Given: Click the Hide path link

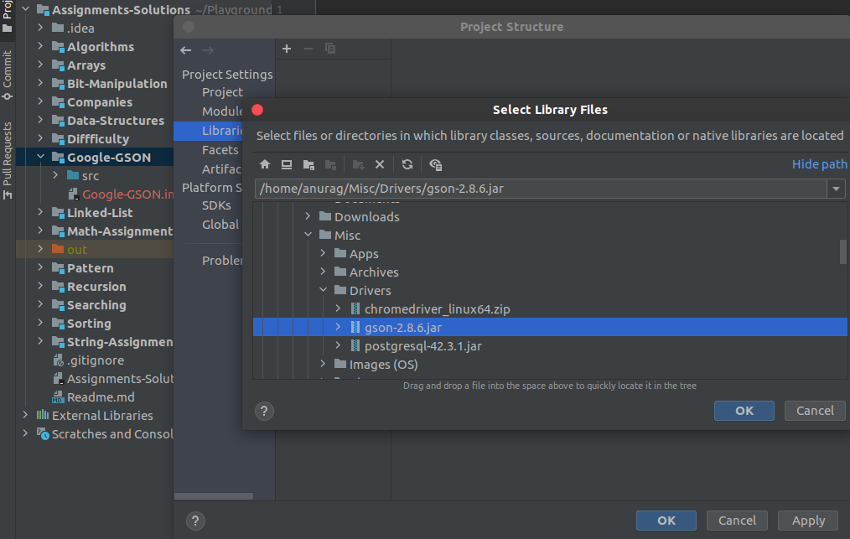Looking at the screenshot, I should click(x=819, y=164).
